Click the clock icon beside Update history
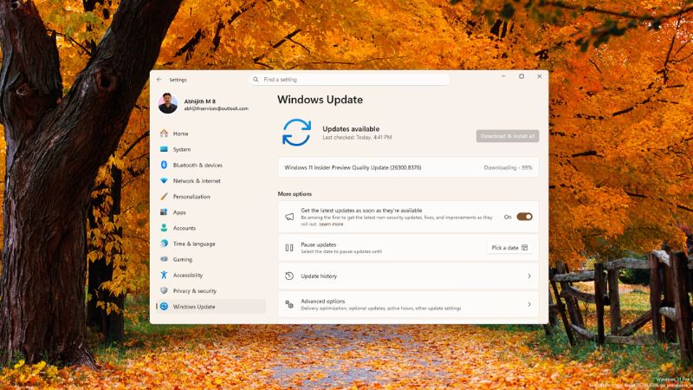This screenshot has height=390, width=693. [289, 276]
